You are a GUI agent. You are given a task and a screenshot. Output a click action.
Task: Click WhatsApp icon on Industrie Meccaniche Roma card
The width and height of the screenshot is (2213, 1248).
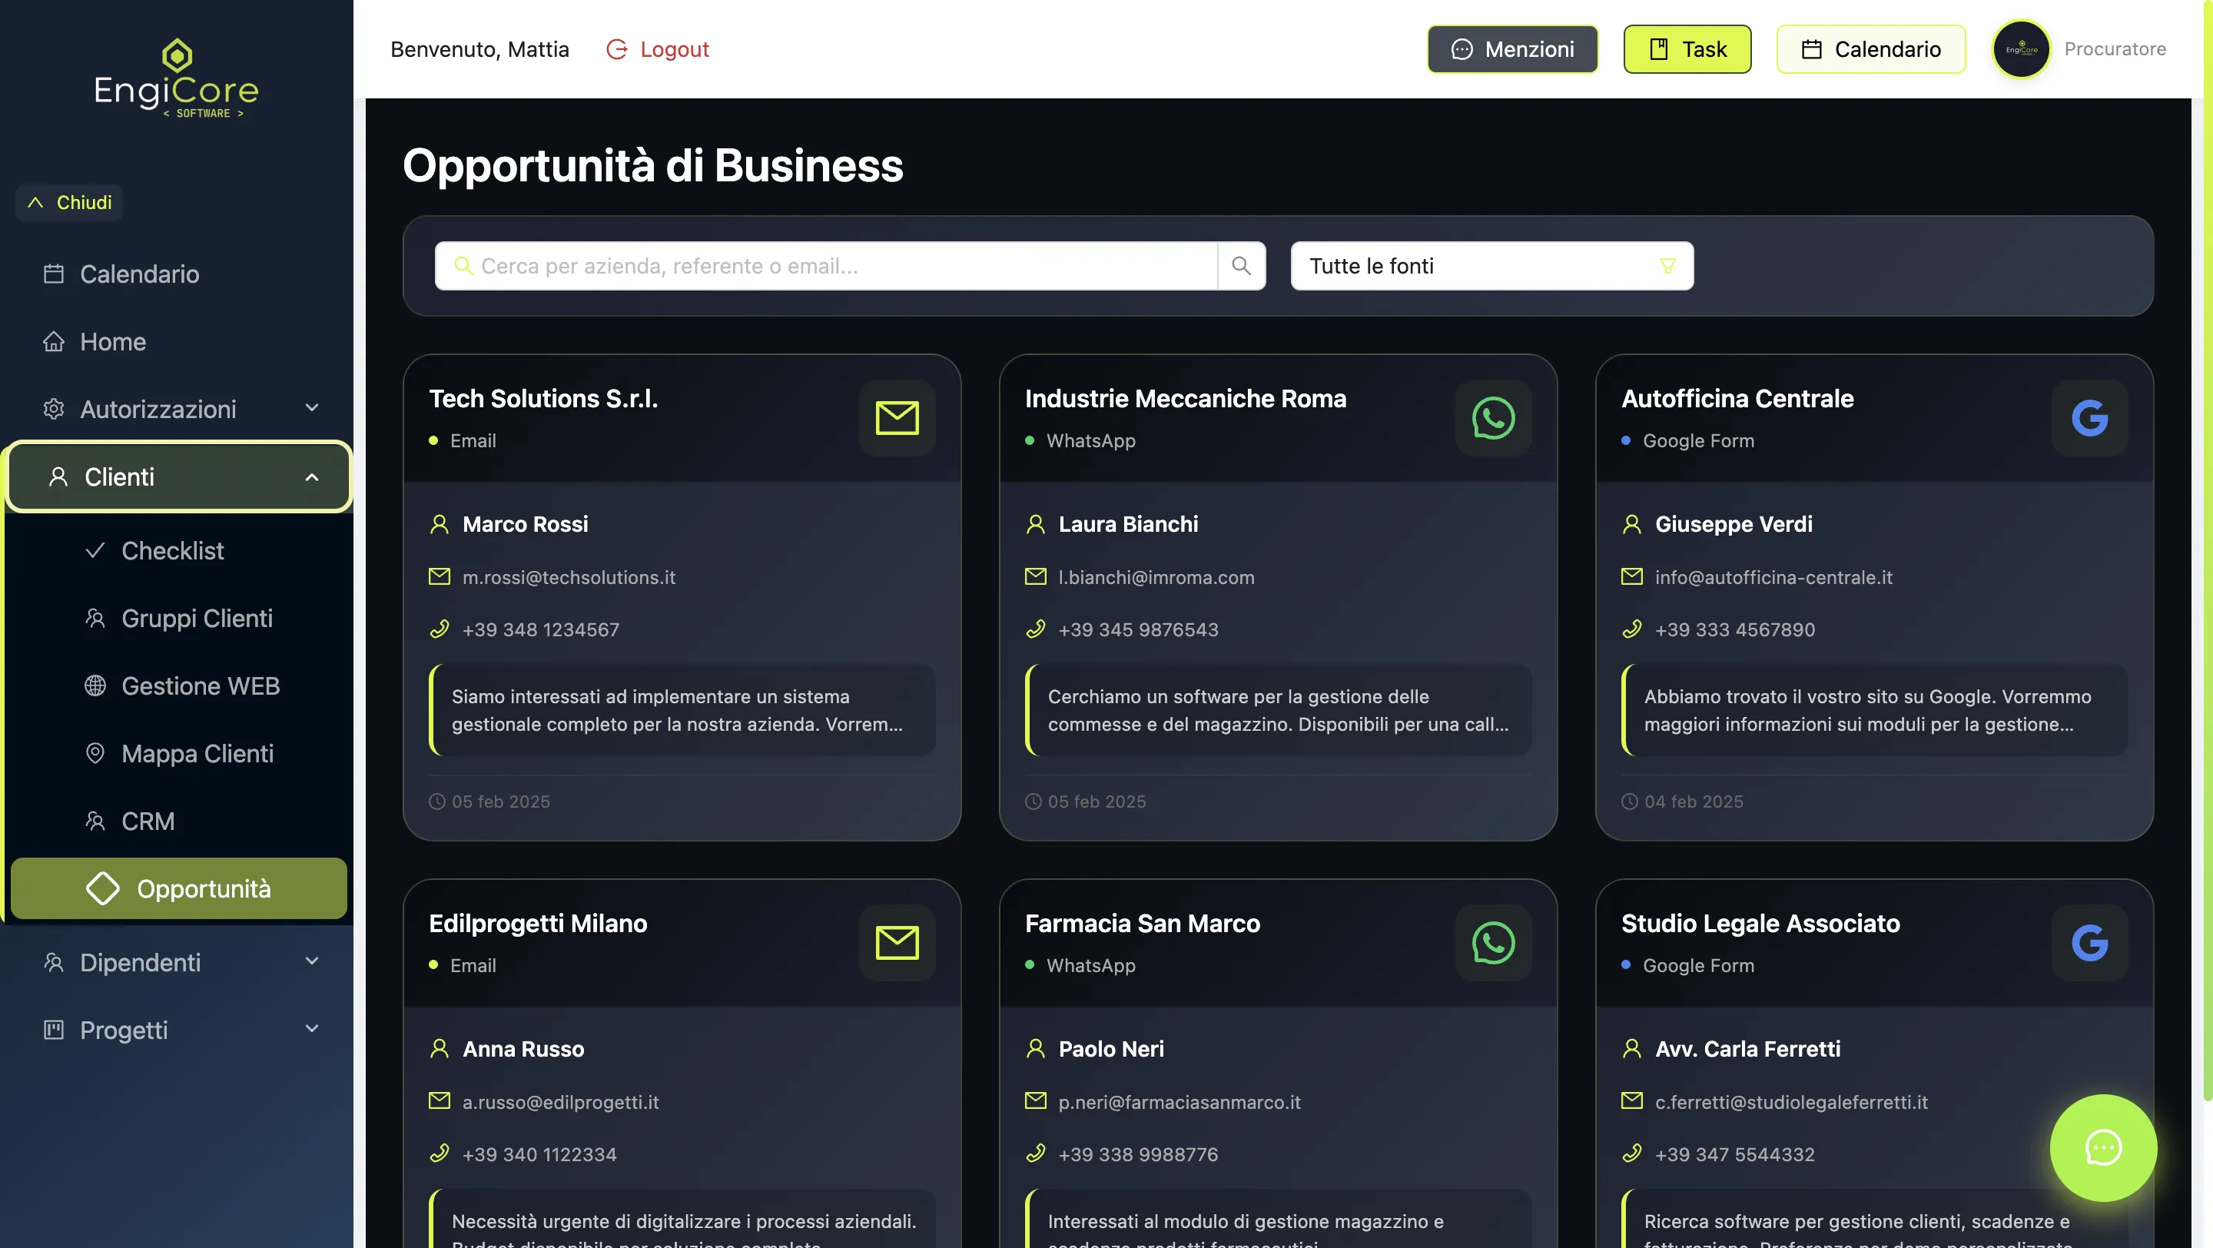click(1493, 418)
